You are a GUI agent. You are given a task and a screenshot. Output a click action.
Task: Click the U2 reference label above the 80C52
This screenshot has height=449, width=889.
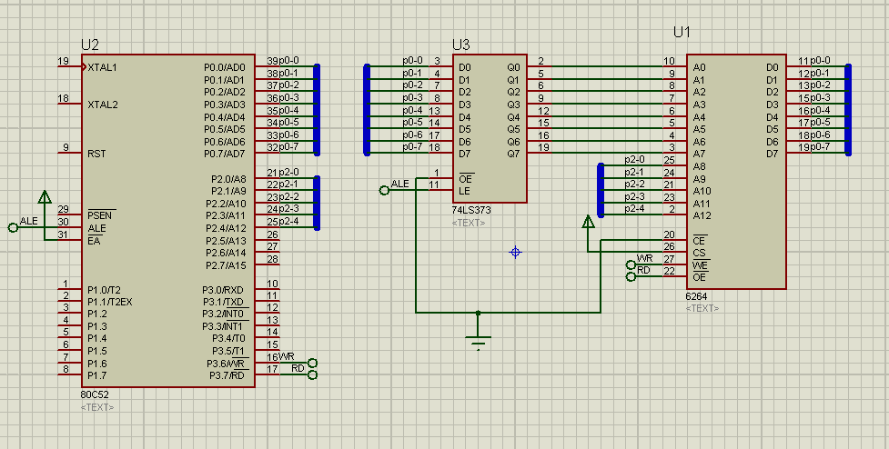pos(90,45)
